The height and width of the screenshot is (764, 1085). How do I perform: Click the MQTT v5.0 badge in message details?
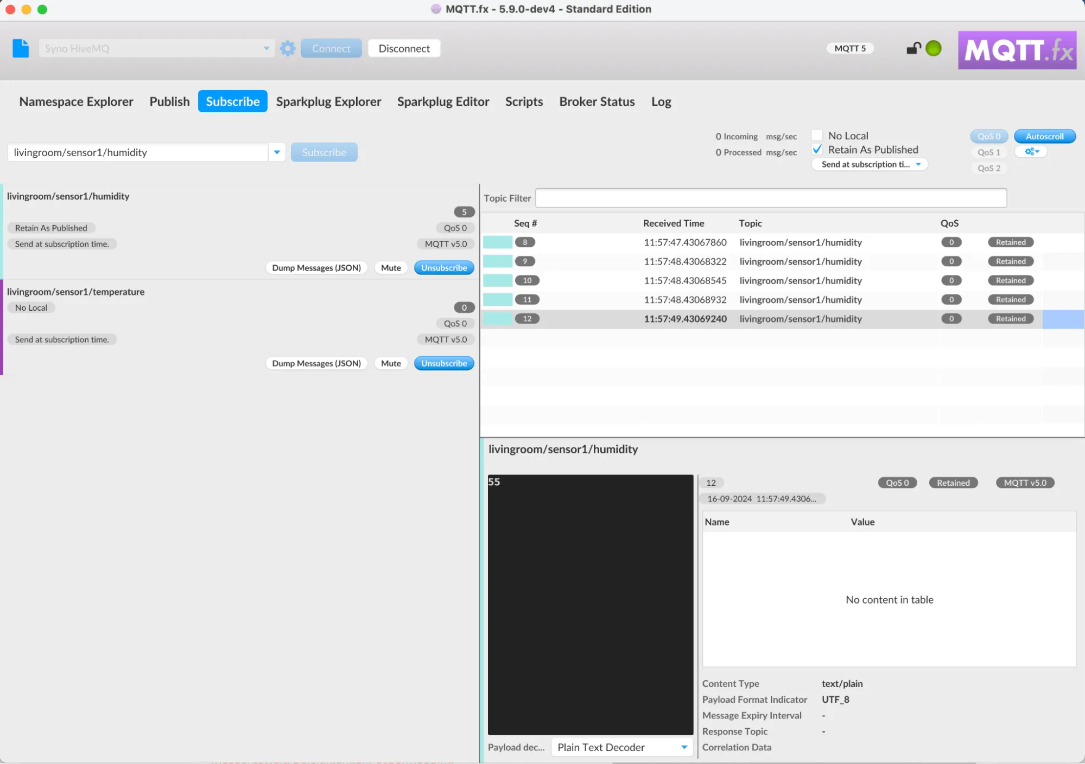click(x=1025, y=483)
